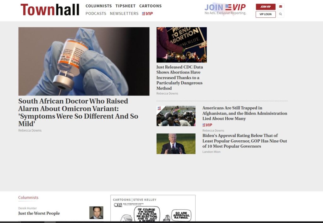The width and height of the screenshot is (323, 223).
Task: Go to the Tipsheet section
Action: click(126, 6)
